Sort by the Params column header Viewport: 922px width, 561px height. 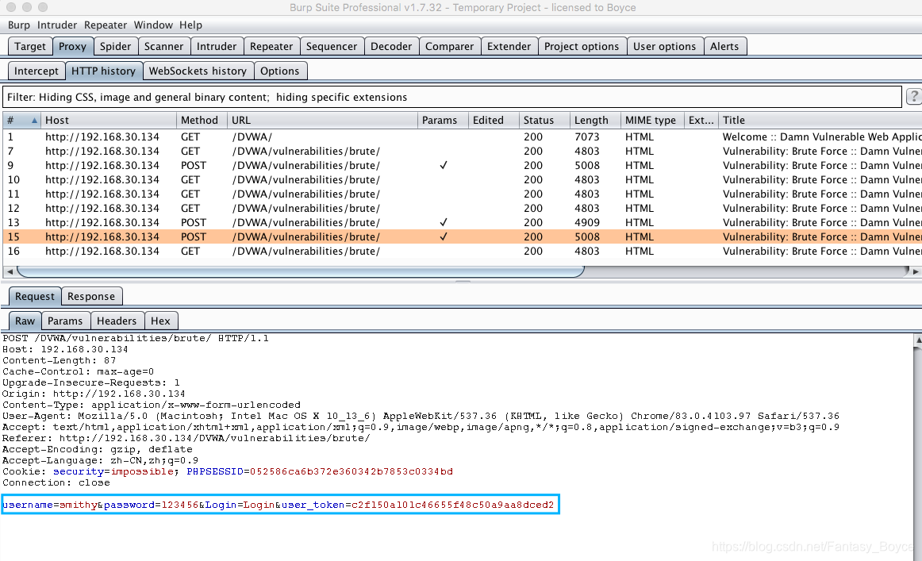pos(443,120)
